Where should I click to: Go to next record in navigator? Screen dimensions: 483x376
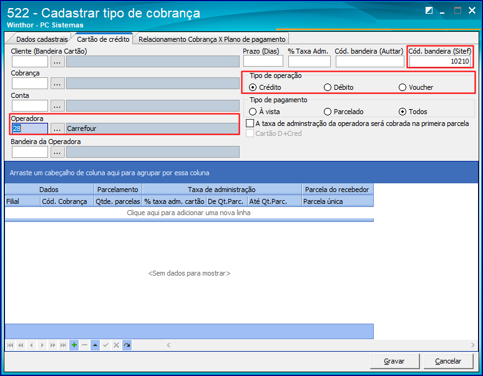[42, 345]
